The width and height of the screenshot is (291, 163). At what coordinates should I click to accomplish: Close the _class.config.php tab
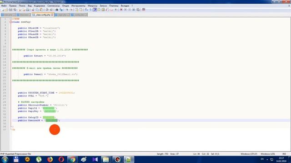52,14
